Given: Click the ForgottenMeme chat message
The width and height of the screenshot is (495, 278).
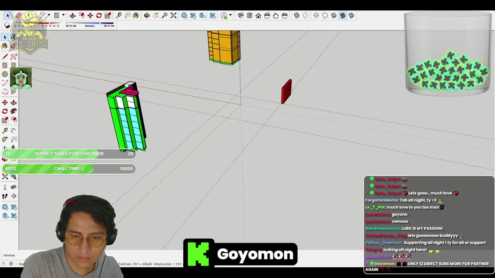Looking at the screenshot, I should point(404,200).
